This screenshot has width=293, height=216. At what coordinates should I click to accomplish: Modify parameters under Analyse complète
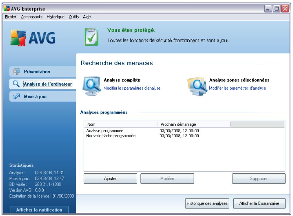pyautogui.click(x=132, y=88)
